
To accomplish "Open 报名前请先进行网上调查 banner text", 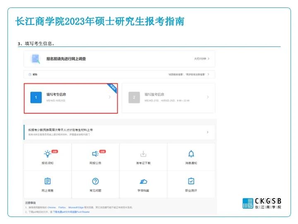I will click(x=66, y=58).
